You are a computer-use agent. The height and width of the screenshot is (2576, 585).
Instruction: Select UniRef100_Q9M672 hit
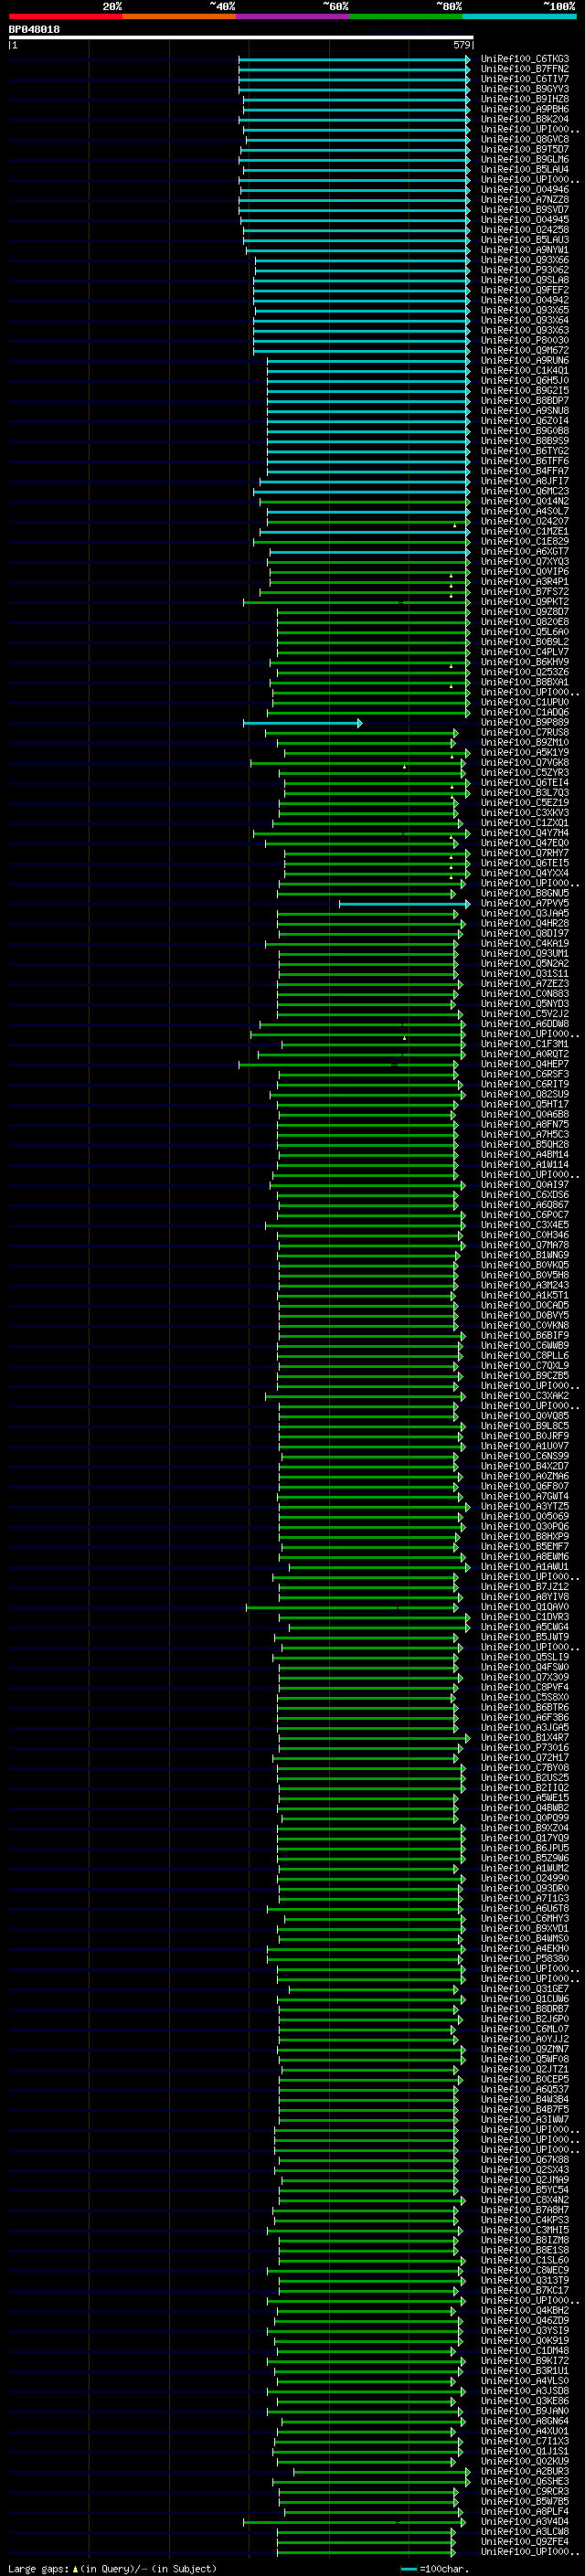(525, 350)
